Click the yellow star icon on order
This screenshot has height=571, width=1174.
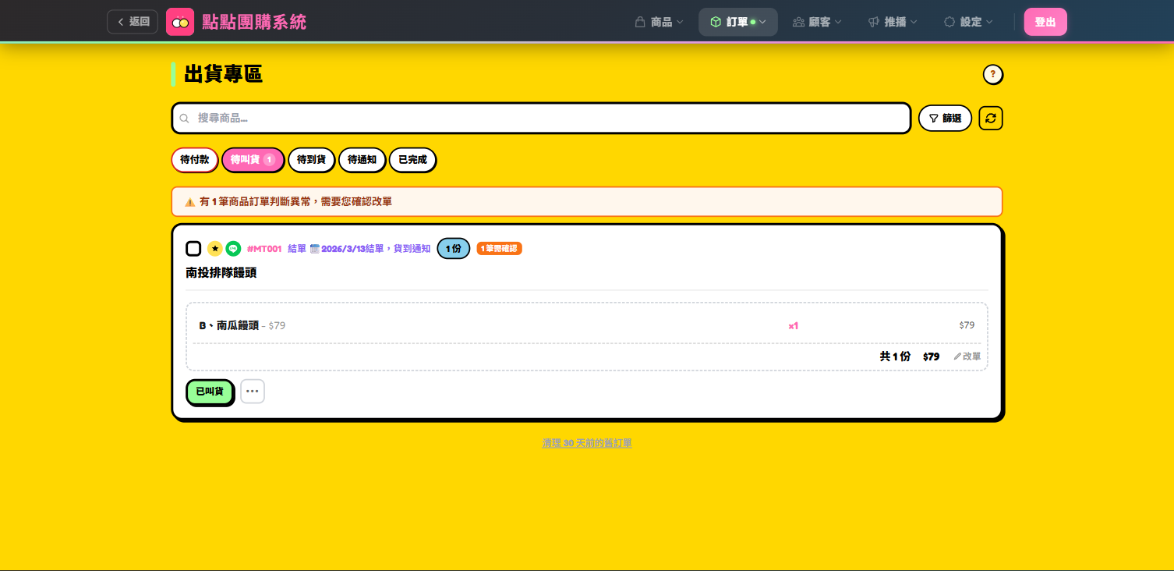point(215,249)
